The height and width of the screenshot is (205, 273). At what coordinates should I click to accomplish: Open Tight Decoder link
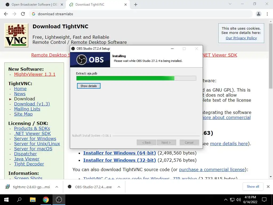click(x=29, y=164)
